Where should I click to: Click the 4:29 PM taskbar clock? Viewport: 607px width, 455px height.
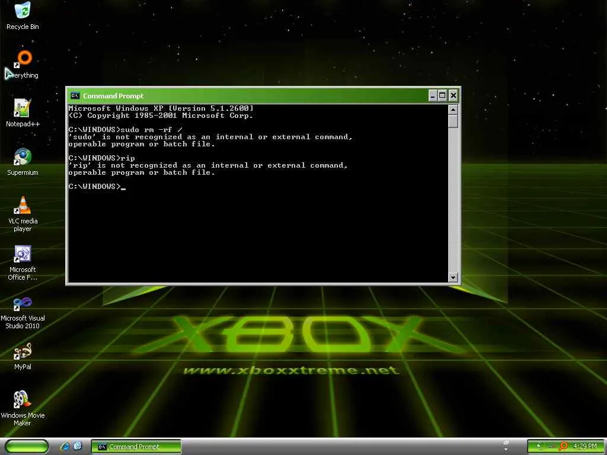tap(585, 447)
